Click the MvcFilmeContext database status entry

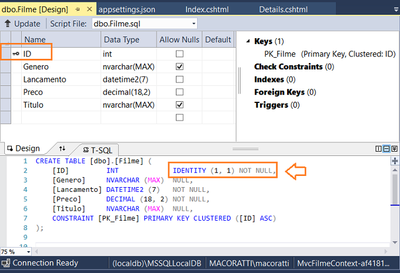pos(344,263)
